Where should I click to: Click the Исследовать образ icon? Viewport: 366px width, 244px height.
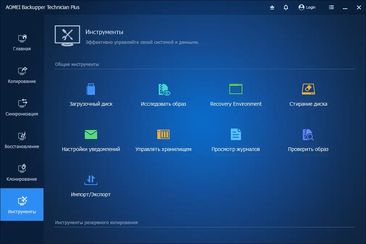[164, 89]
